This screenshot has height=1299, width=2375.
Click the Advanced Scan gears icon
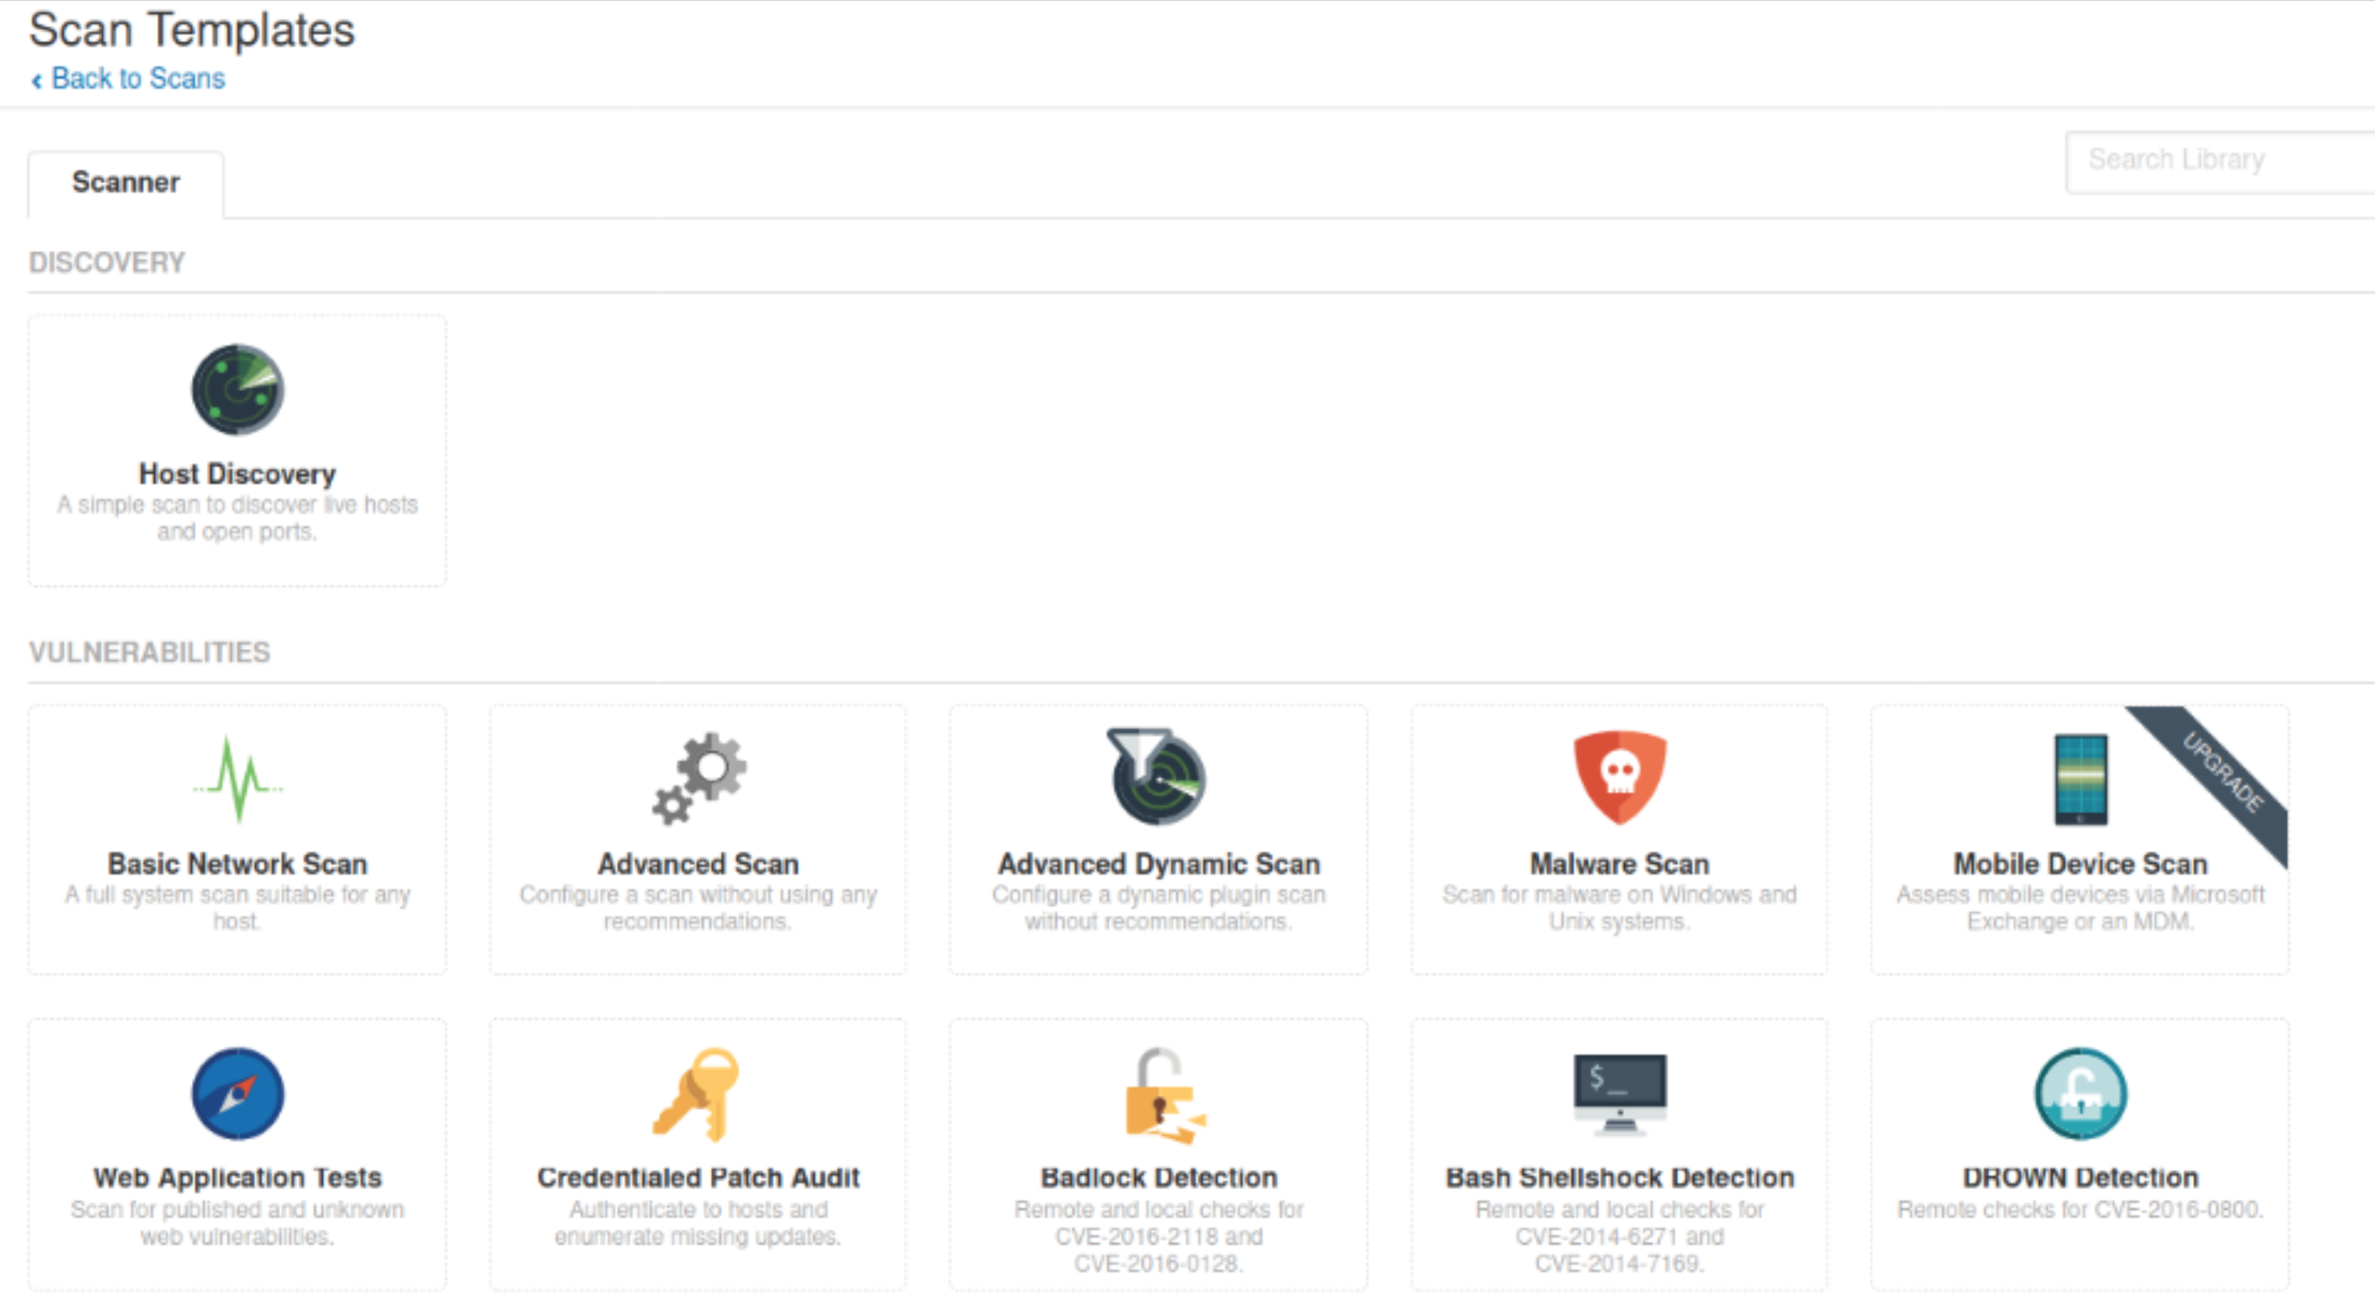[x=698, y=779]
